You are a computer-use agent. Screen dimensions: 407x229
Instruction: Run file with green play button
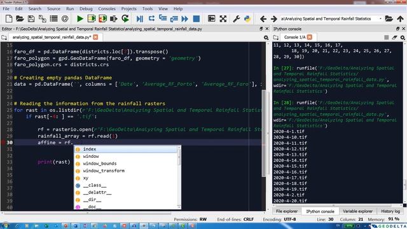coord(80,18)
